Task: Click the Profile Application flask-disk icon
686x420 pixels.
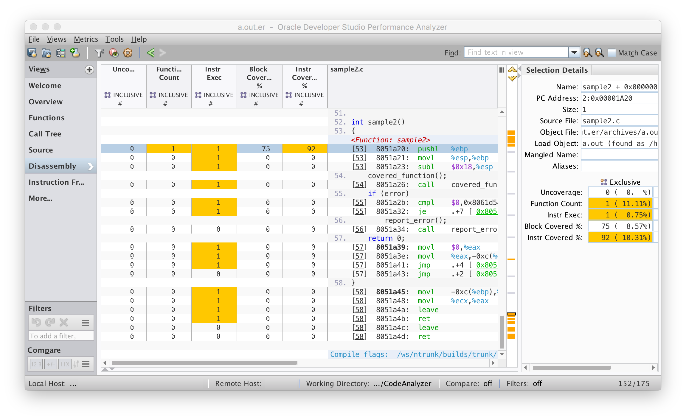Action: pyautogui.click(x=32, y=53)
